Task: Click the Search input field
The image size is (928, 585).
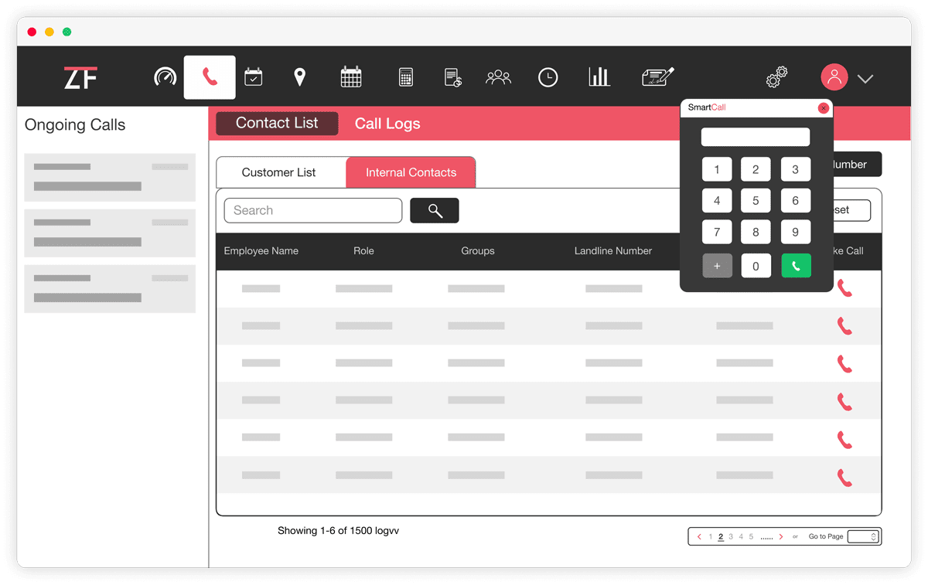Action: click(x=313, y=210)
